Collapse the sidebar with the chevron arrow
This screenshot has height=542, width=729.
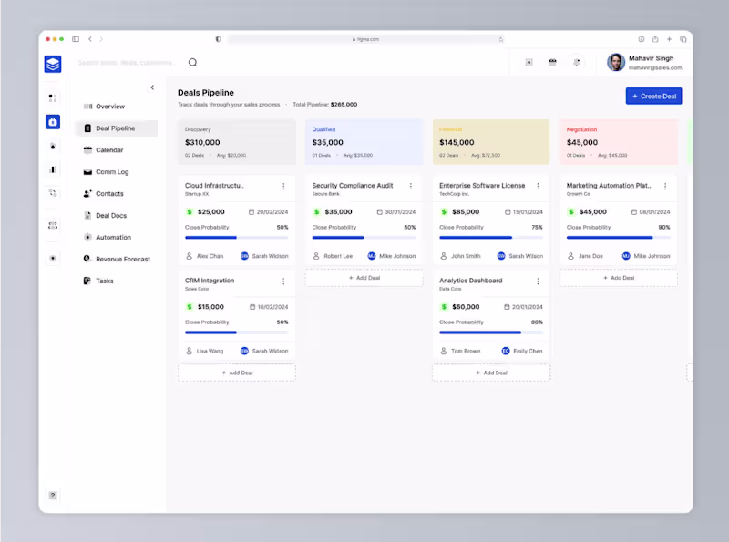pos(152,87)
